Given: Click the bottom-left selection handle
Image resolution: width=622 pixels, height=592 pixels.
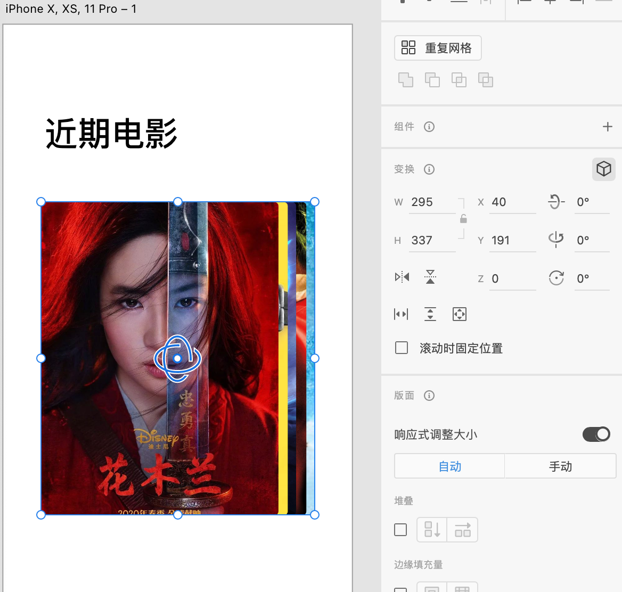Looking at the screenshot, I should click(41, 515).
